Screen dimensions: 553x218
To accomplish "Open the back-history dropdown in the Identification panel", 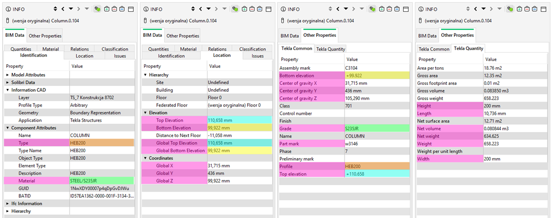I will 70,9.
